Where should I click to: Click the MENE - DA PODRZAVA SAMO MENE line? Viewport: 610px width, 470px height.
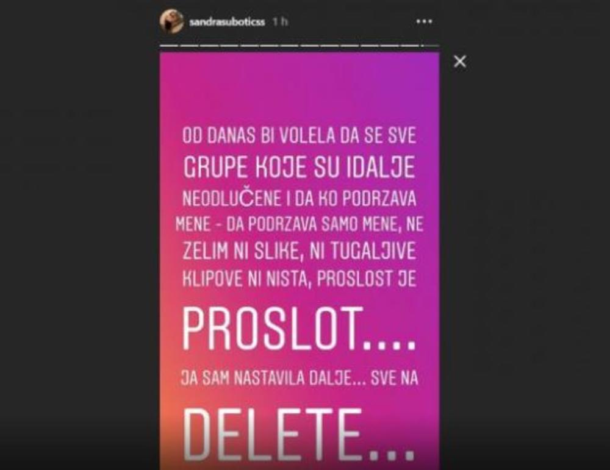tap(299, 224)
